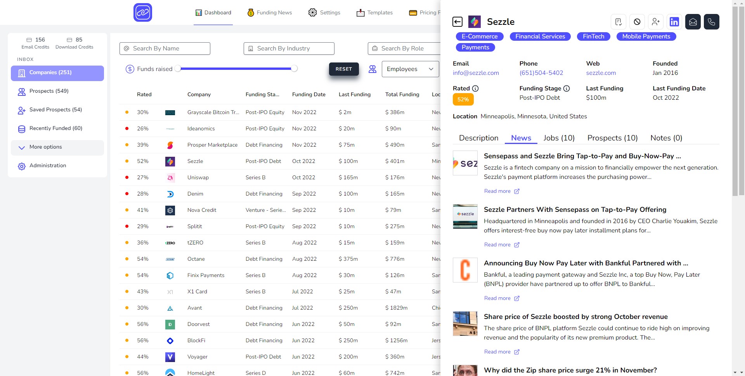The height and width of the screenshot is (376, 745).
Task: Open info@sezzle.com email link
Action: (x=476, y=73)
